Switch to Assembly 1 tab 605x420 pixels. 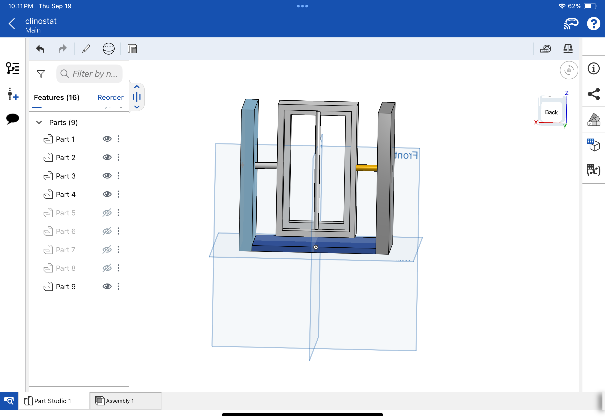(125, 401)
